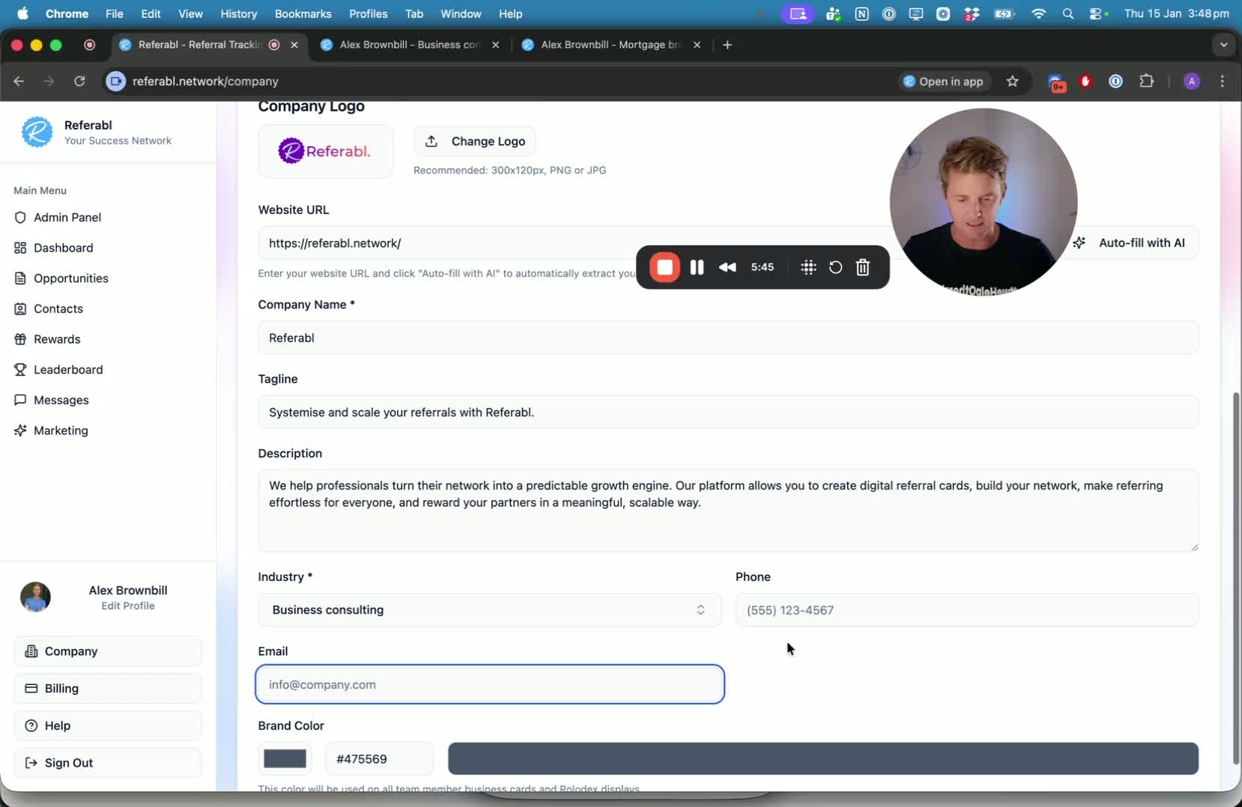Open the Profiles menu in menu bar
This screenshot has height=807, width=1242.
(x=369, y=13)
